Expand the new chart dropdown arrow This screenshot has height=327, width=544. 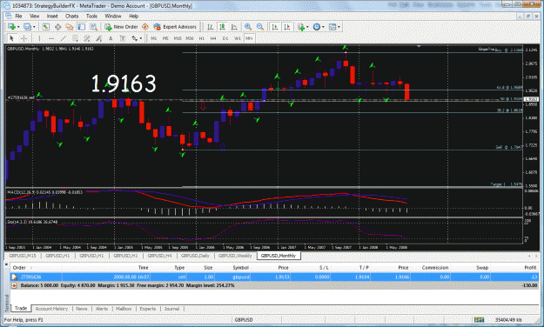pyautogui.click(x=18, y=27)
